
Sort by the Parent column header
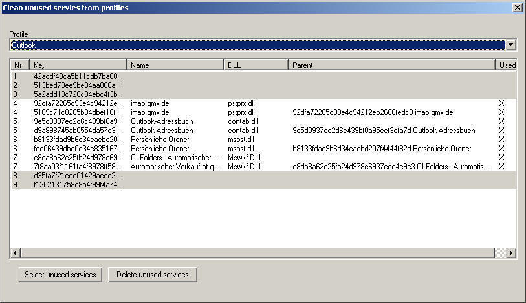391,65
